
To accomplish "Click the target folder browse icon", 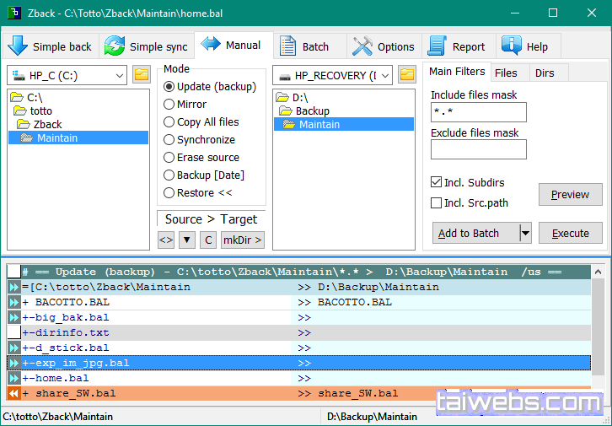I will [x=407, y=75].
